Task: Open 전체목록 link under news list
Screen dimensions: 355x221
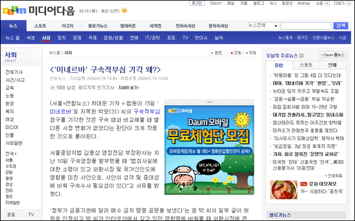Action: click(x=333, y=175)
